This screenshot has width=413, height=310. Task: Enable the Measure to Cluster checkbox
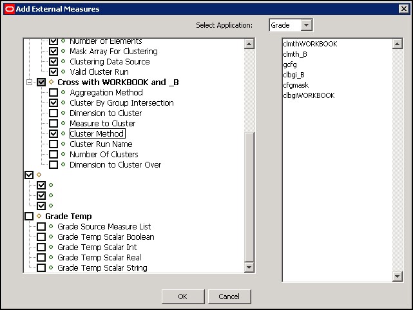click(53, 123)
